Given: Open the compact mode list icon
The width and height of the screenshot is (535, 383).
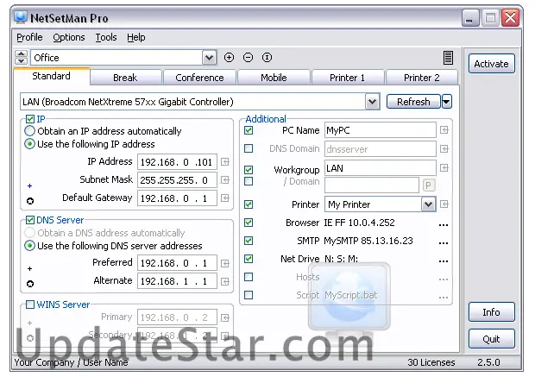Looking at the screenshot, I should coord(448,58).
